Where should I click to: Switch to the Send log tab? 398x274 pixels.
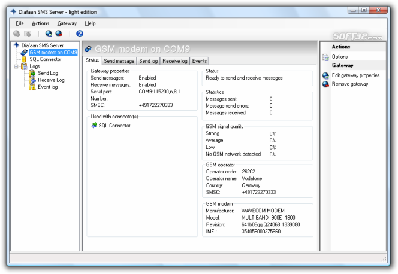149,61
